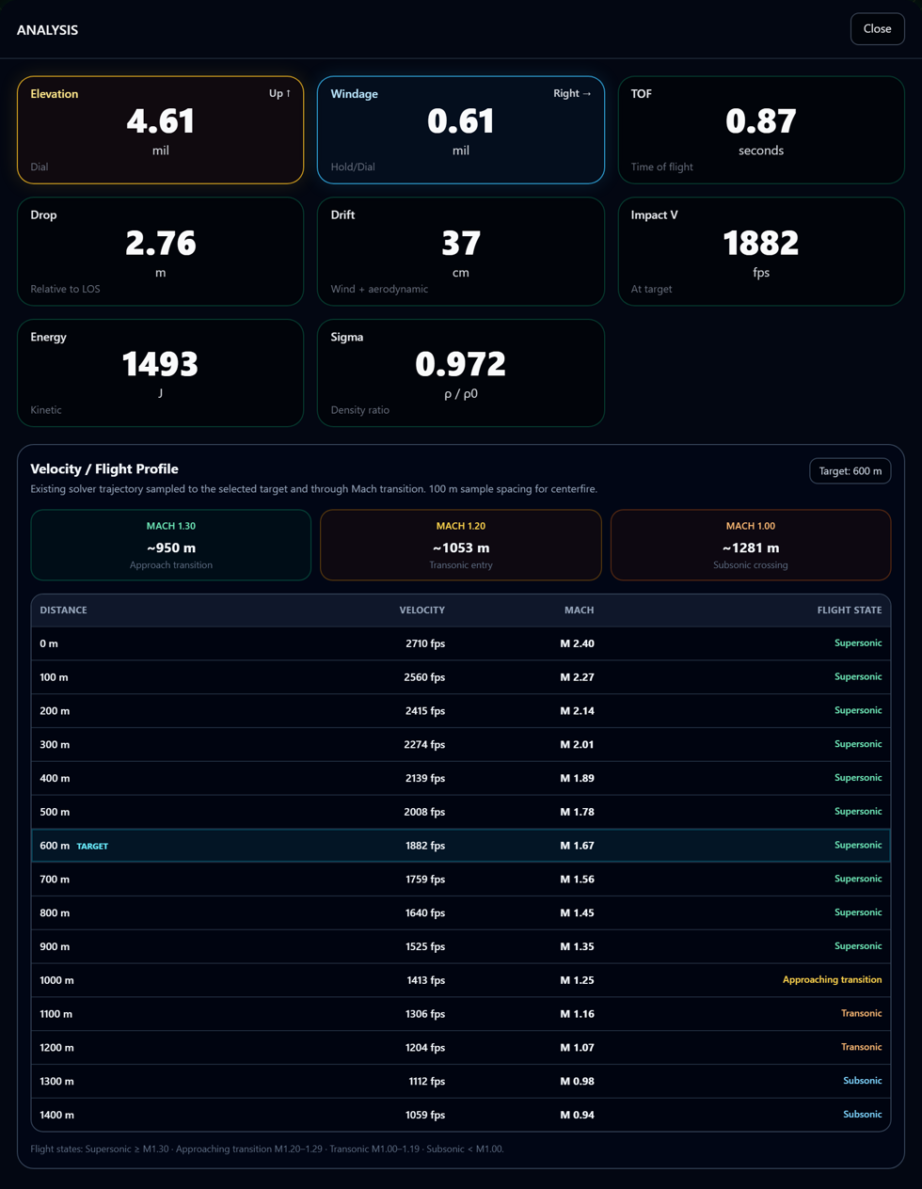Click the M 1.56 Mach cell
Viewport: 922px width, 1189px height.
coord(577,880)
